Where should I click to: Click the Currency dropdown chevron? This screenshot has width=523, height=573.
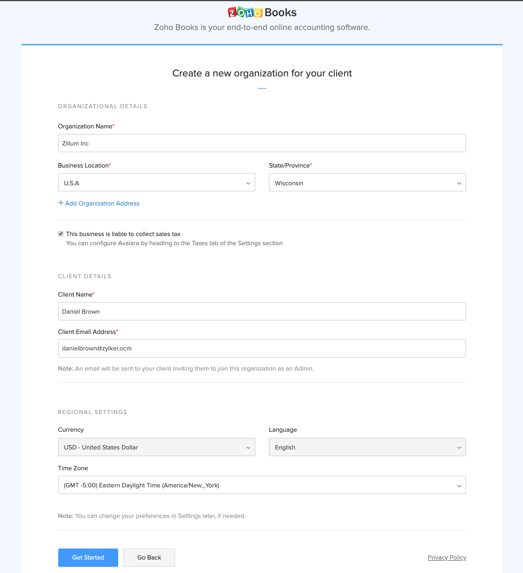[248, 447]
